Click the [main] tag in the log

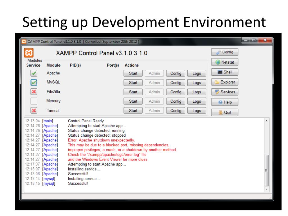point(48,121)
